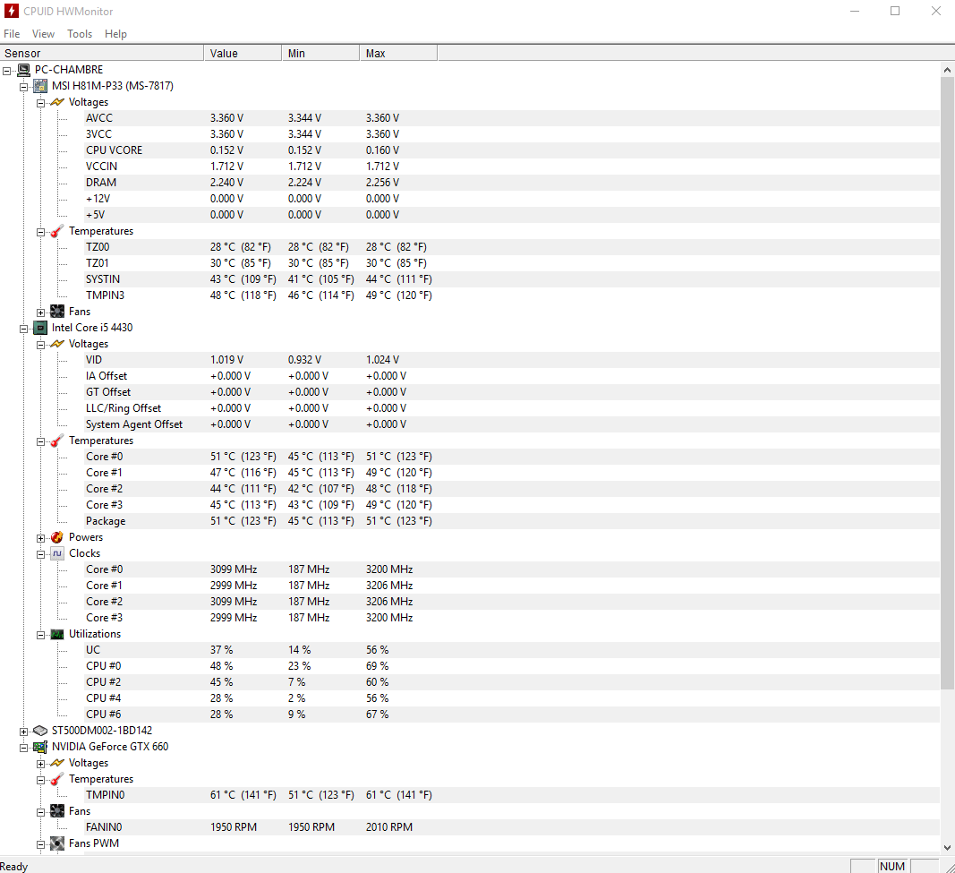
Task: Click the motherboard Voltages lightning icon
Action: point(57,102)
